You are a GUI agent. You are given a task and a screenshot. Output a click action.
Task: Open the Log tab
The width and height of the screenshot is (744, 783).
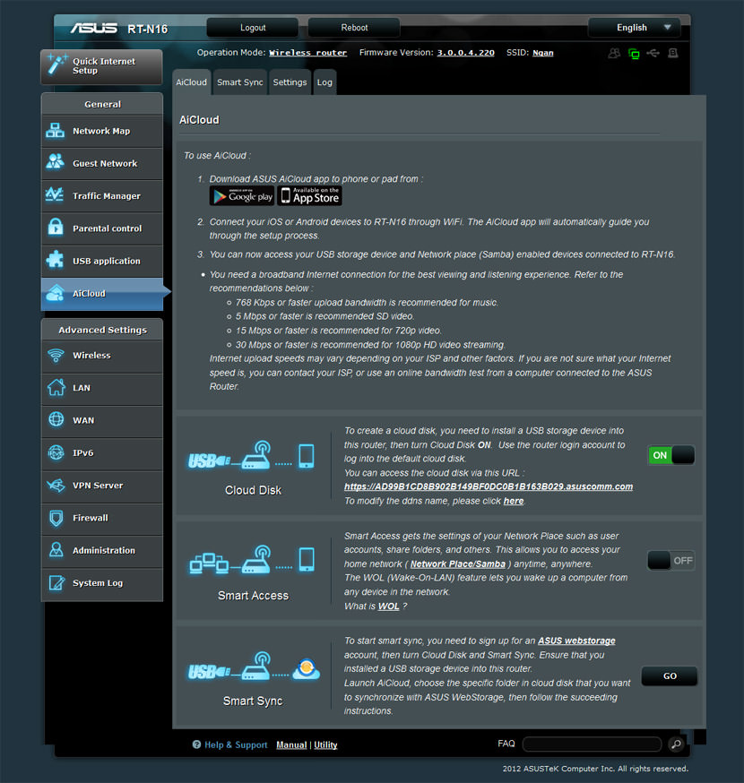[x=324, y=82]
